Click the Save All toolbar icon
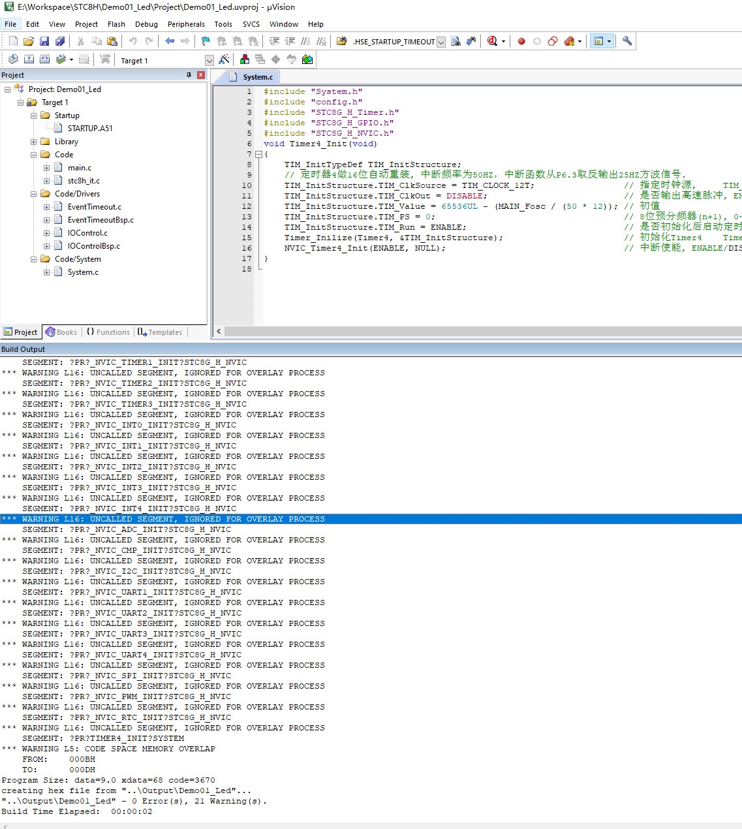 [x=60, y=41]
